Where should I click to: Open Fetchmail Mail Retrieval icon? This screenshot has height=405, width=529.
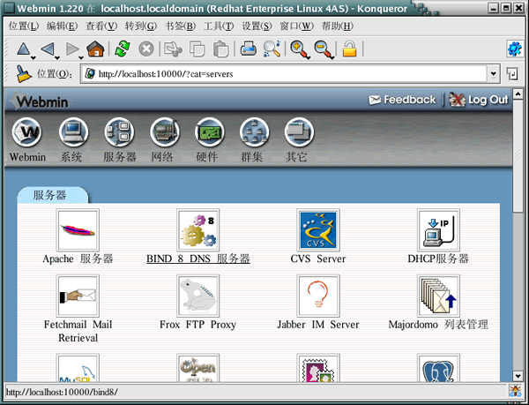pyautogui.click(x=78, y=296)
